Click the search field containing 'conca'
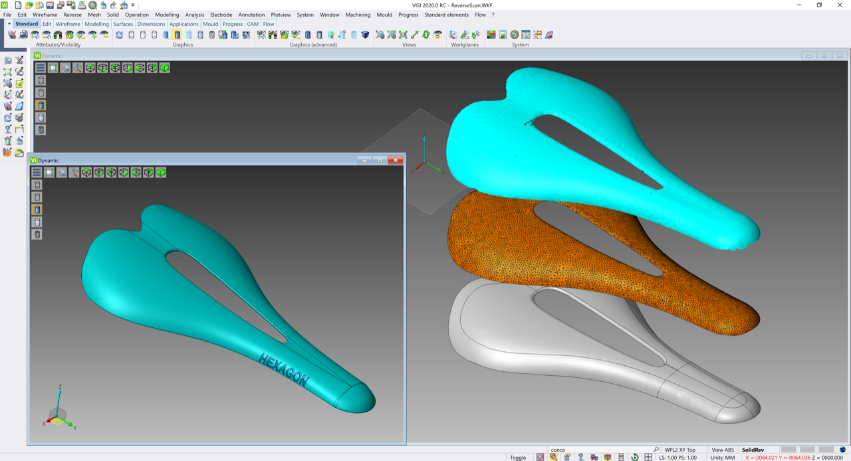The height and width of the screenshot is (461, 851). (x=598, y=450)
